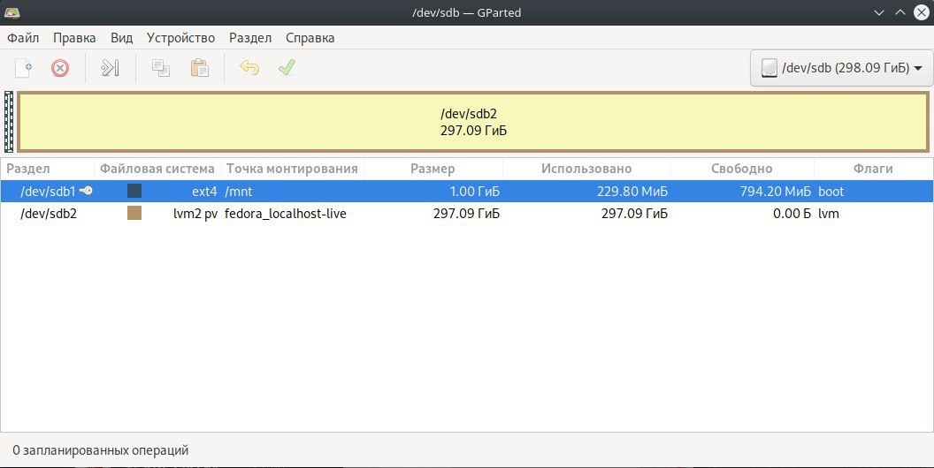Click the Флаги column header

pos(873,169)
